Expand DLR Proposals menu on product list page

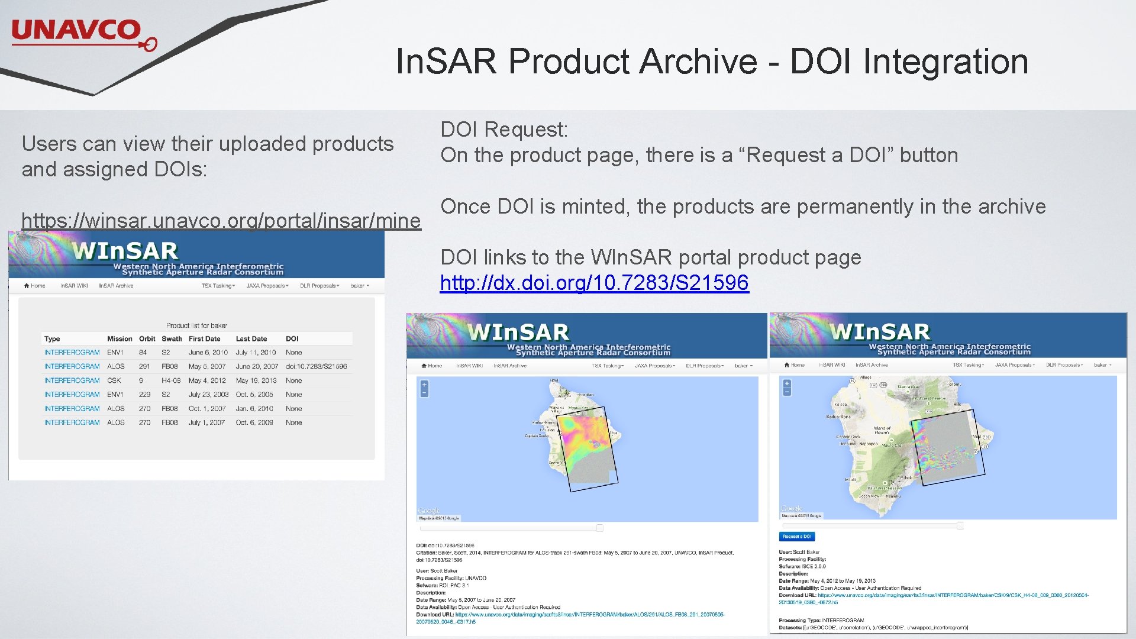pos(319,286)
